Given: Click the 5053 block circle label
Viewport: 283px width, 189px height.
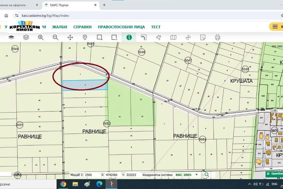Looking at the screenshot, I should tap(202, 139).
